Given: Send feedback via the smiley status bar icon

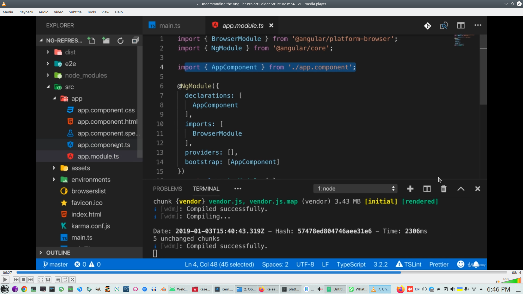Looking at the screenshot, I should click(460, 264).
